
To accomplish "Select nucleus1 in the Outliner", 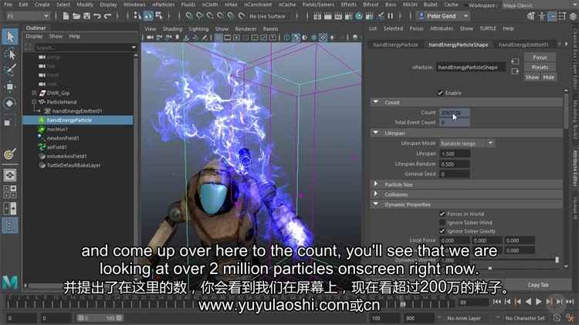I will click(57, 129).
